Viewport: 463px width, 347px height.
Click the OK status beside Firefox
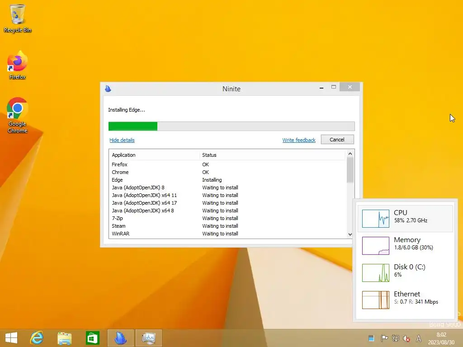[x=206, y=164]
